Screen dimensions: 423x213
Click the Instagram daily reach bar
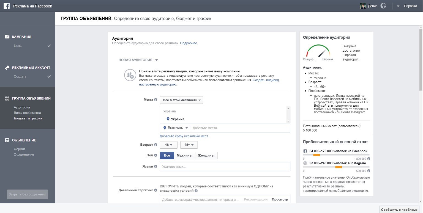[336, 167]
